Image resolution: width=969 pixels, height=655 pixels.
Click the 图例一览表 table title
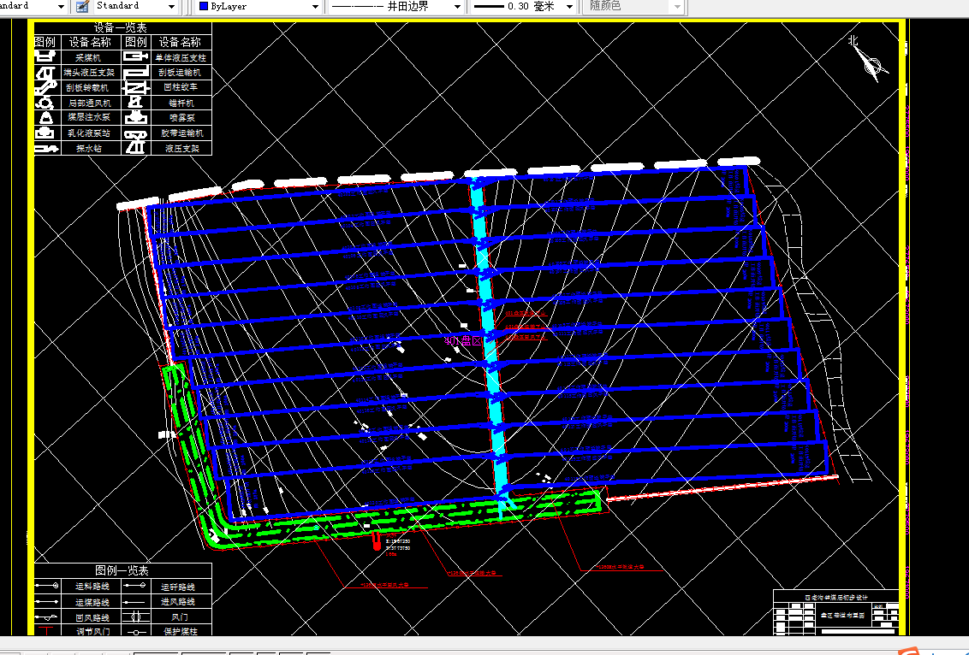[122, 569]
